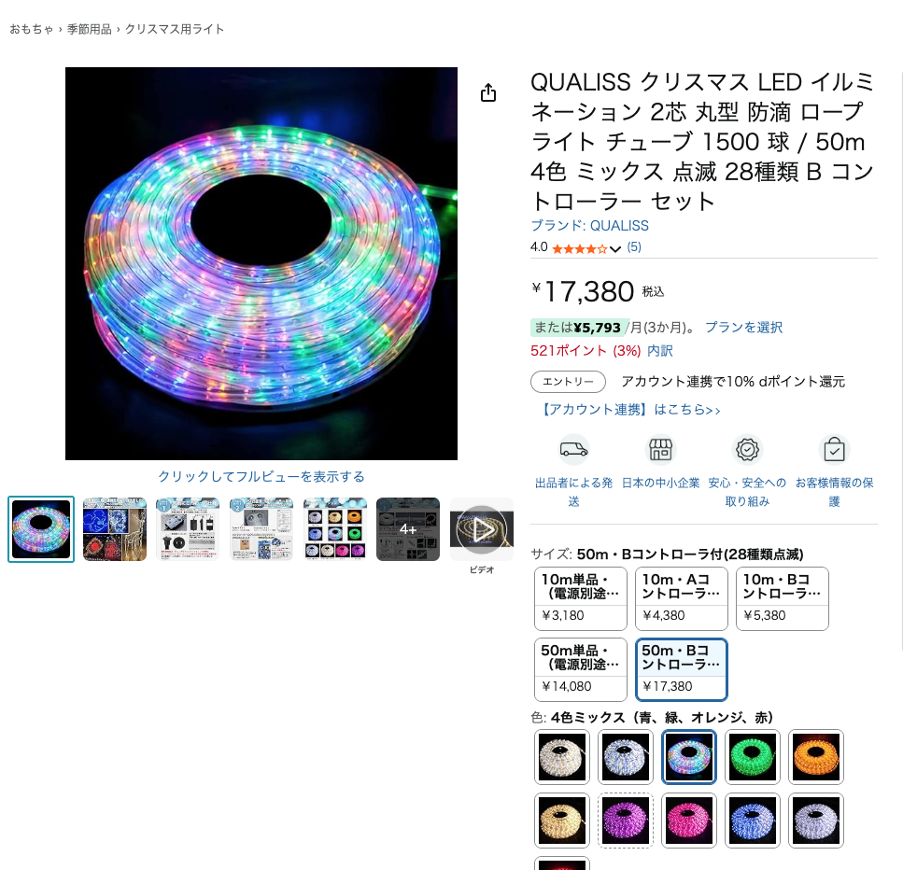Click the エントリー button
This screenshot has height=870, width=903.
(x=568, y=381)
